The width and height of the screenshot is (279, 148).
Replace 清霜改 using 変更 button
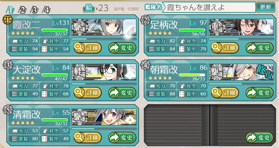coord(122,137)
